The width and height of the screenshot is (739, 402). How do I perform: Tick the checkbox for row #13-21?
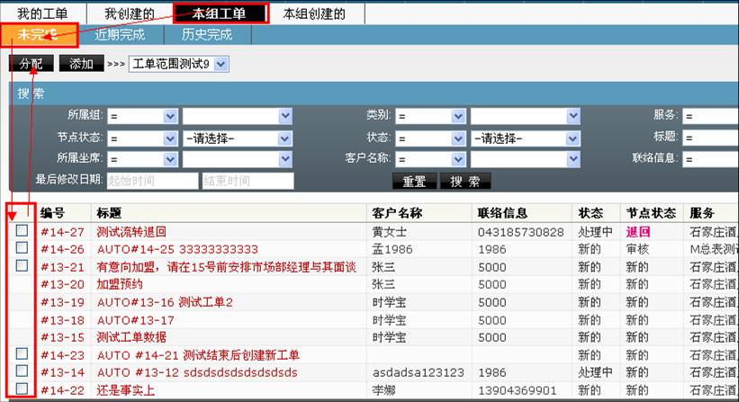click(22, 266)
